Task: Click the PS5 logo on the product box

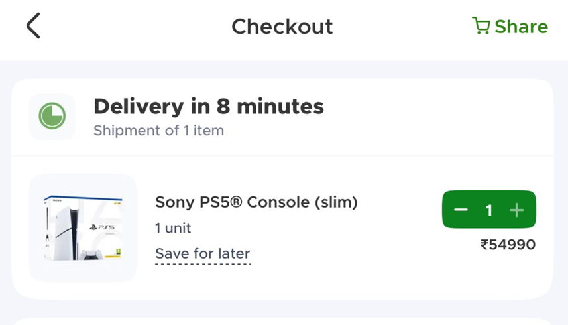Action: (102, 227)
